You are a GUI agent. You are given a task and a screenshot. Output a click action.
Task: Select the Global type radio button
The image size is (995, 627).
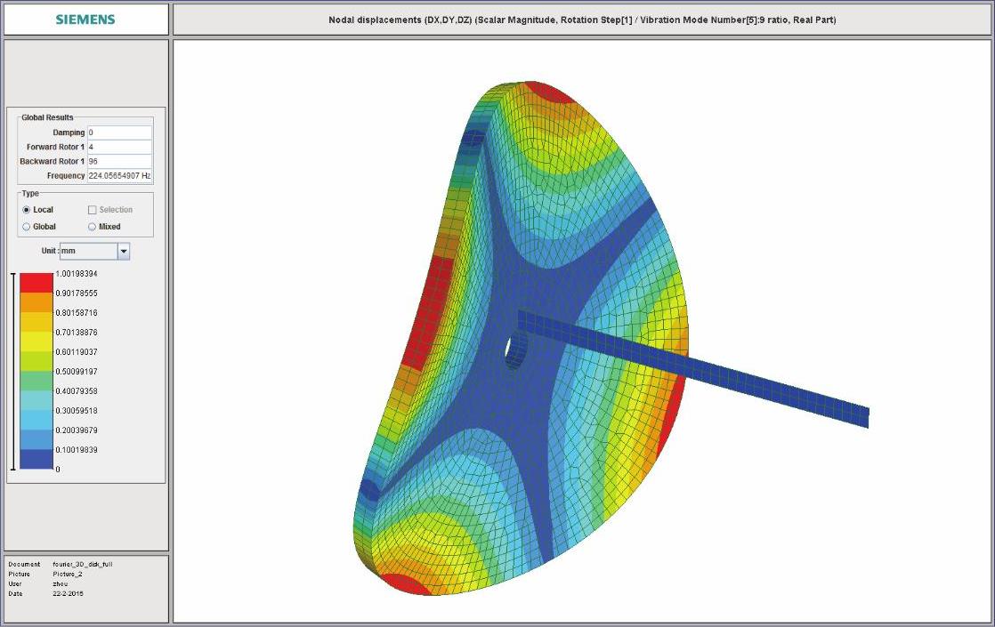(27, 227)
